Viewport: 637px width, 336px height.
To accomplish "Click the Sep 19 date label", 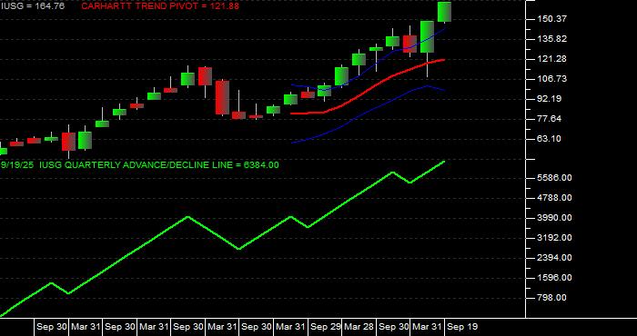I will tap(462, 327).
